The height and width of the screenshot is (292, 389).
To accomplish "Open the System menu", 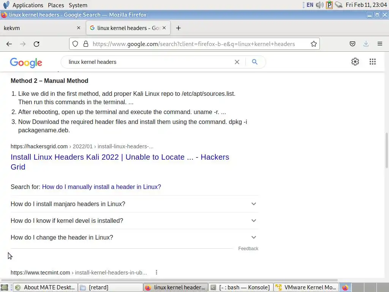I will pyautogui.click(x=78, y=5).
